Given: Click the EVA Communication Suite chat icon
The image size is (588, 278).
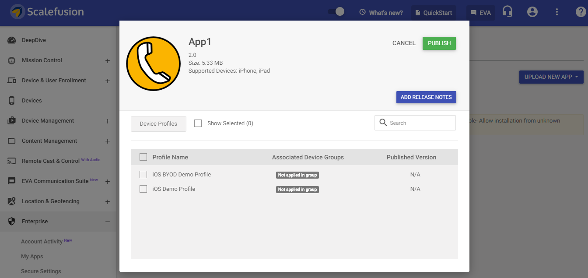Looking at the screenshot, I should 12,181.
